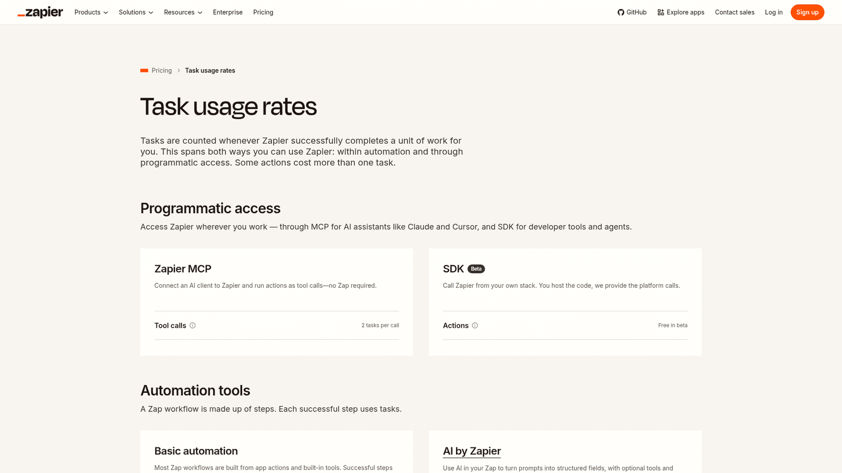Click the Zapier MCP card heading
Image resolution: width=842 pixels, height=473 pixels.
point(183,269)
